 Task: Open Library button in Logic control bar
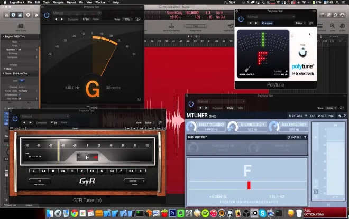coord(7,15)
